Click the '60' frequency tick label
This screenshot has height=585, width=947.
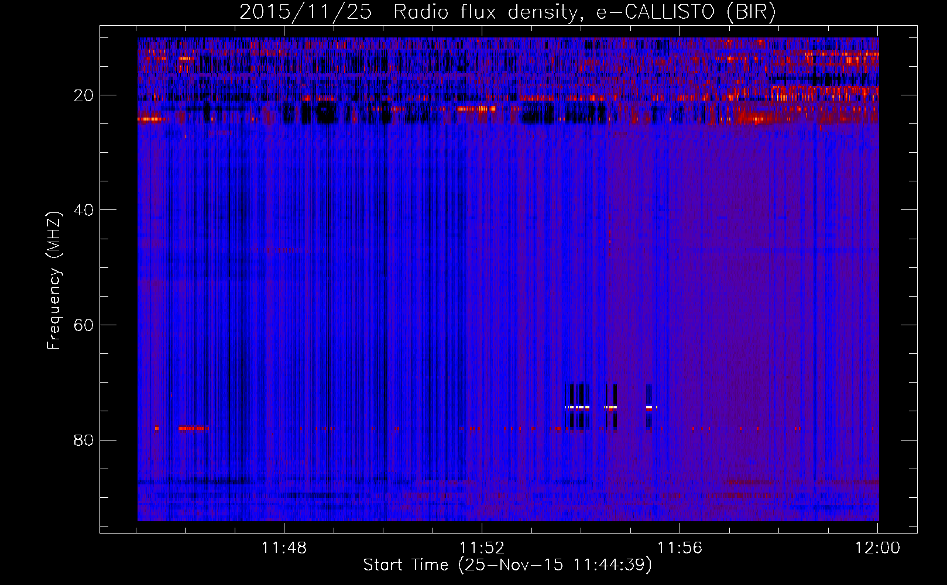[84, 325]
